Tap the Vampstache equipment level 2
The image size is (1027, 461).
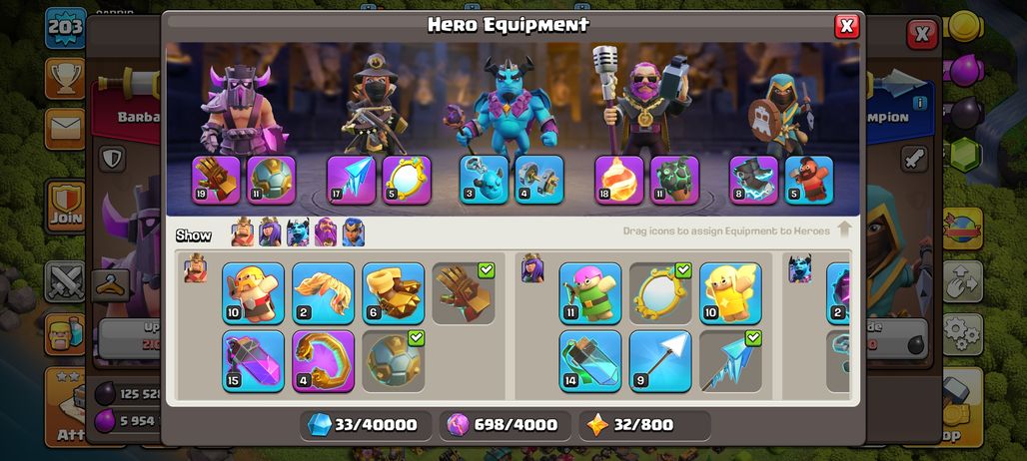[x=323, y=293]
